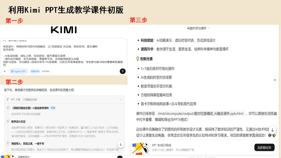Click bullet 5×5宝石阵列可视化操作
This screenshot has height=158, width=281.
tap(158, 69)
